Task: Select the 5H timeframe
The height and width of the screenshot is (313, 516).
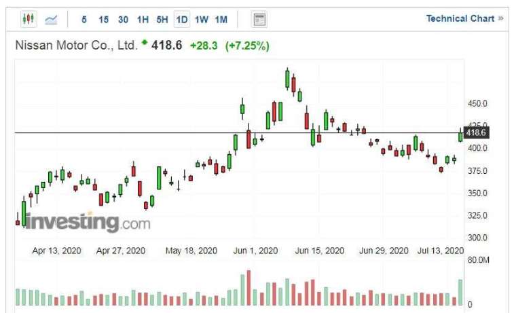Action: pos(162,20)
